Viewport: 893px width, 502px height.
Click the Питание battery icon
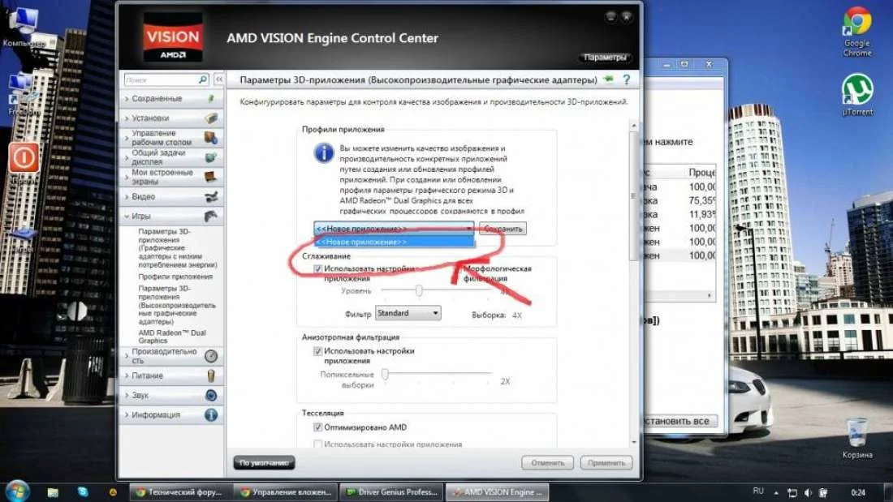point(211,375)
